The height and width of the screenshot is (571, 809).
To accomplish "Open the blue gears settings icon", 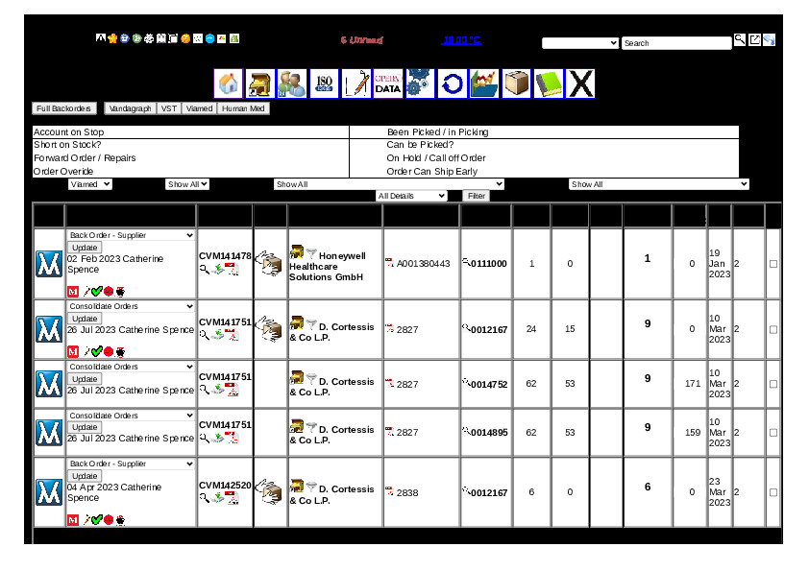I will (420, 83).
